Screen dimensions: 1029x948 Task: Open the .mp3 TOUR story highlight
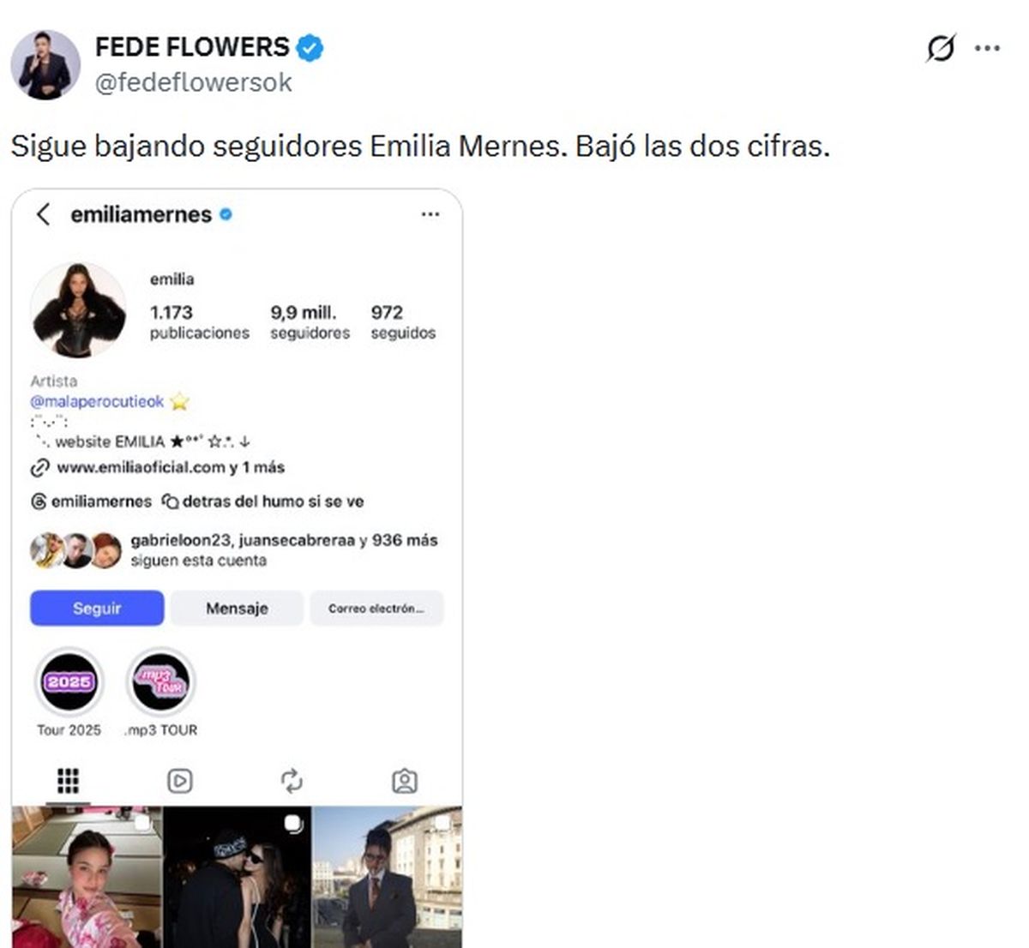coord(161,683)
